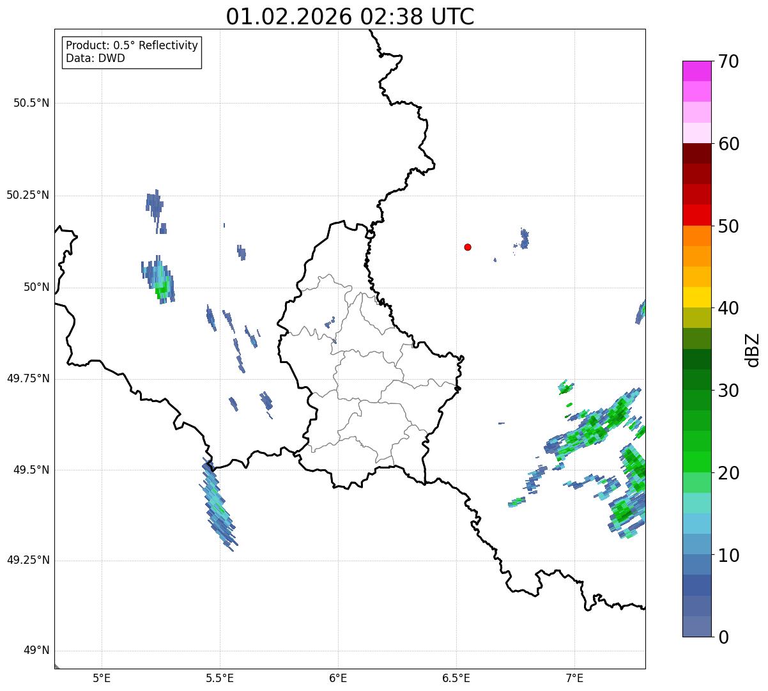Click the dBZ colorbar axis label
Screen dimensions: 768x691
(x=753, y=350)
